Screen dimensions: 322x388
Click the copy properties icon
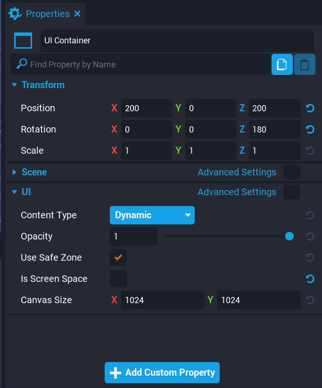[282, 65]
